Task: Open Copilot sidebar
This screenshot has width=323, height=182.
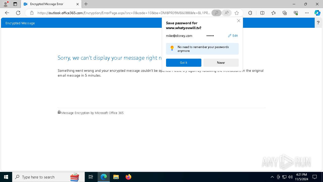Action: 317,13
